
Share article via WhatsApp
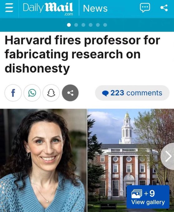tap(32, 93)
